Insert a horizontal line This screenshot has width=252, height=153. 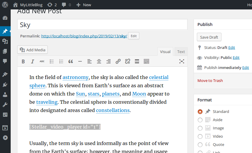point(80,61)
